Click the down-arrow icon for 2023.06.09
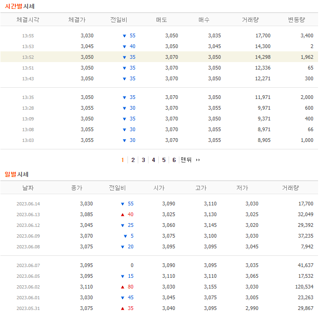 (x=125, y=236)
